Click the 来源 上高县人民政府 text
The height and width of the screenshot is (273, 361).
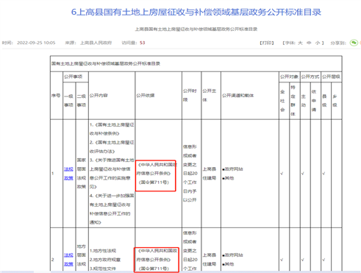coord(88,43)
